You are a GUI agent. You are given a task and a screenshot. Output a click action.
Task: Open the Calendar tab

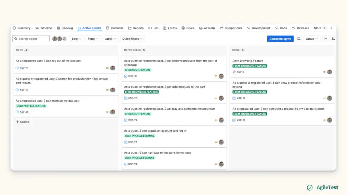115,28
